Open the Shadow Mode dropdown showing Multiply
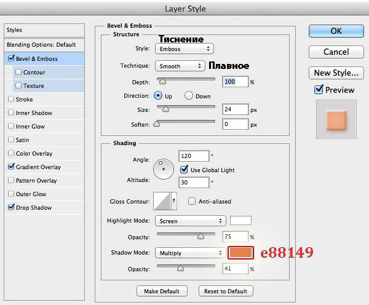This screenshot has width=369, height=305. [191, 253]
